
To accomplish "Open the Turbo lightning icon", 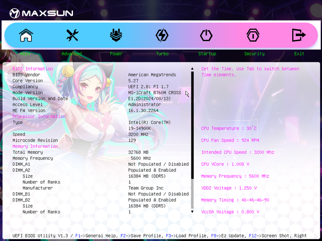I will point(162,35).
